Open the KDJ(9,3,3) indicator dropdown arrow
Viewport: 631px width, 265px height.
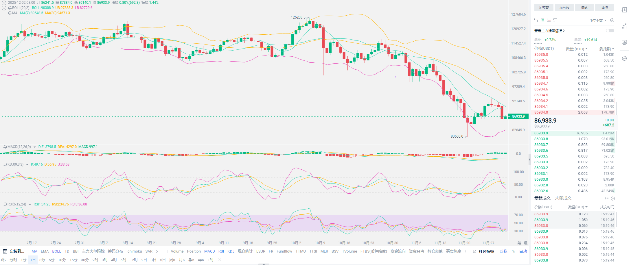[x=27, y=165]
